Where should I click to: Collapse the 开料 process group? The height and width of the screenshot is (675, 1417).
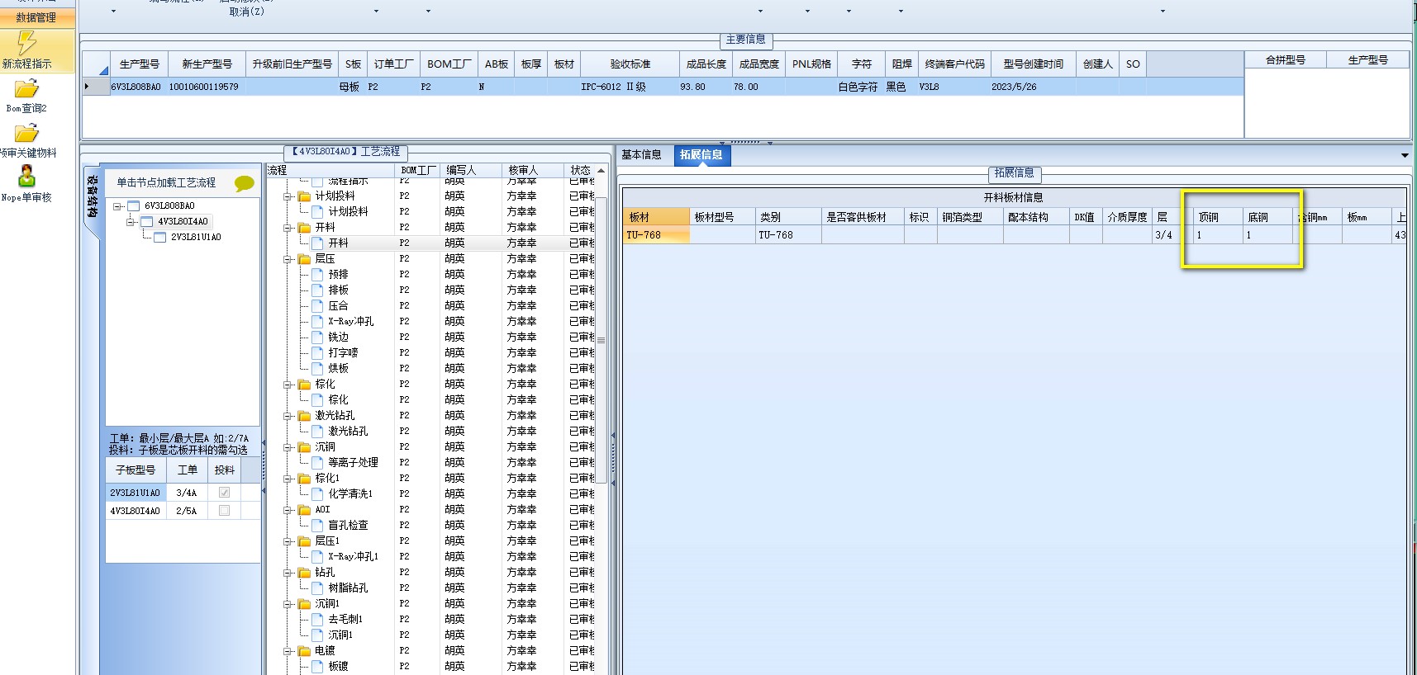(288, 229)
